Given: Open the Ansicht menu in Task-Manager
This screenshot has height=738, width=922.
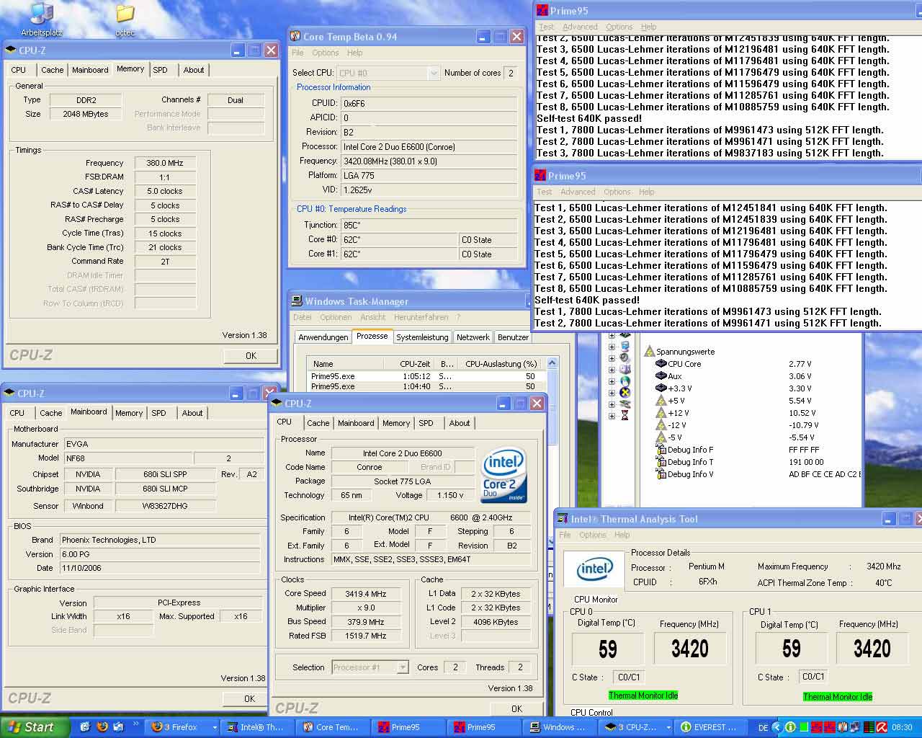Looking at the screenshot, I should click(373, 317).
